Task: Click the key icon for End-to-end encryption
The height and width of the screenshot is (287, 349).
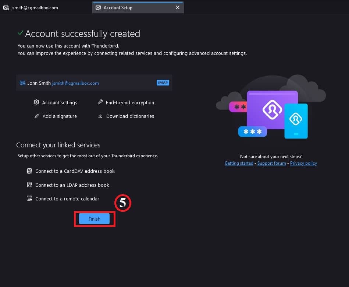Action: tap(100, 102)
